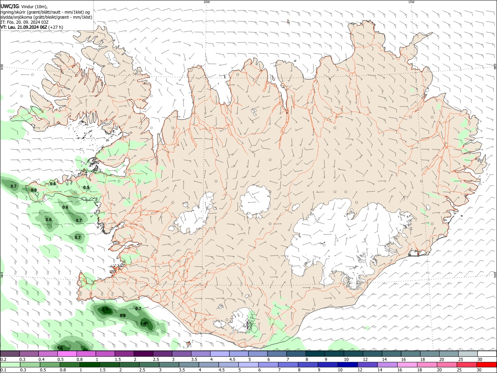The width and height of the screenshot is (497, 373).
Task: Click the '18' label in the upper legend row
Action: (x=422, y=359)
